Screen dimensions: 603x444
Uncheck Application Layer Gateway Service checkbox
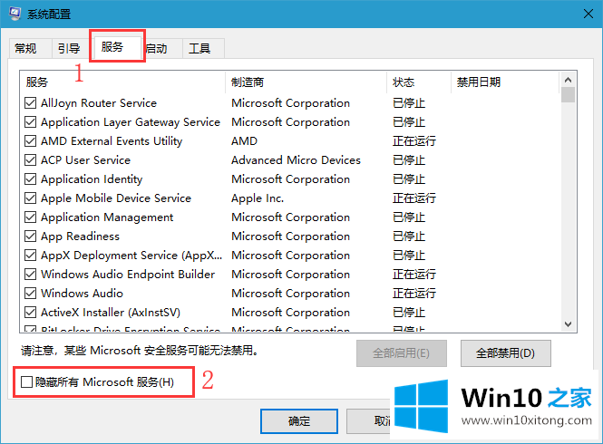pos(31,121)
